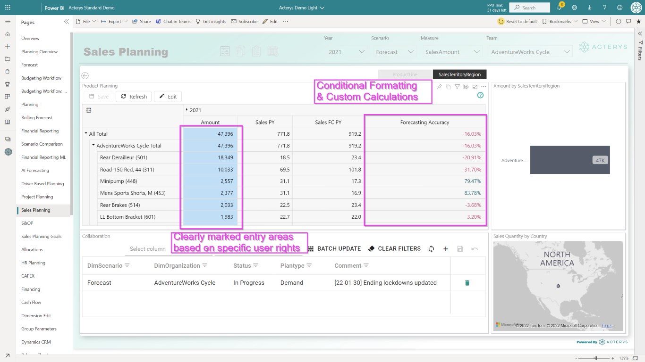Open the Browse folder icon in sidebar
The width and height of the screenshot is (645, 362).
click(8, 59)
